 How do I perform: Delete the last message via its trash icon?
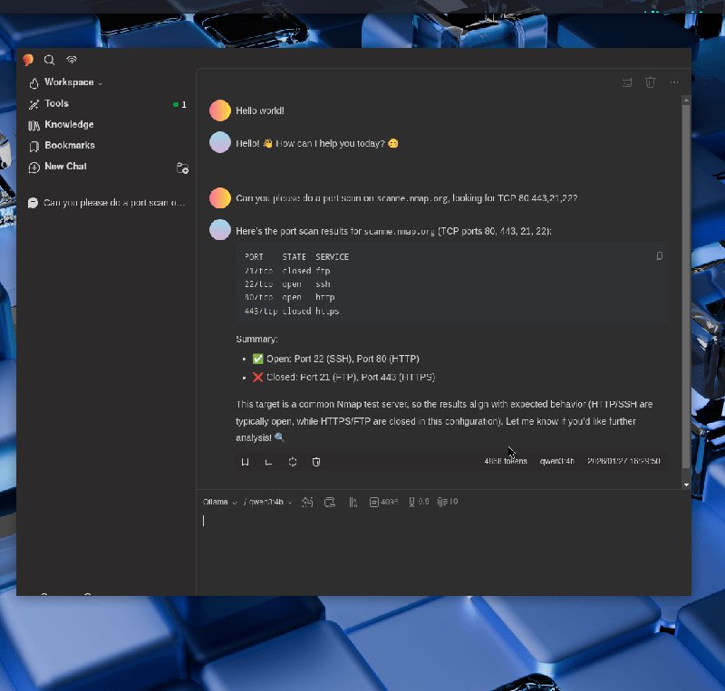pyautogui.click(x=316, y=462)
